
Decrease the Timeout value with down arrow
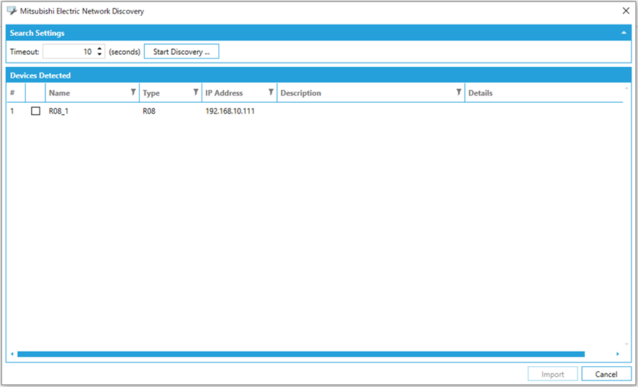point(100,55)
